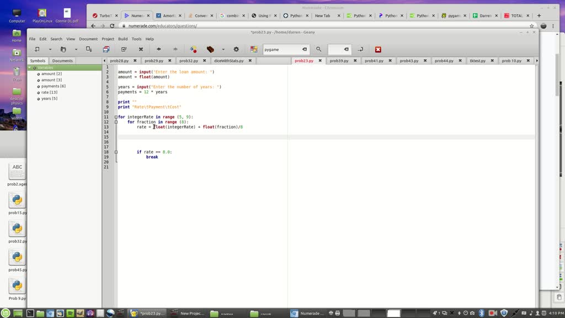This screenshot has height=318, width=565.
Task: Switch to the Documents sidebar tab
Action: point(62,61)
